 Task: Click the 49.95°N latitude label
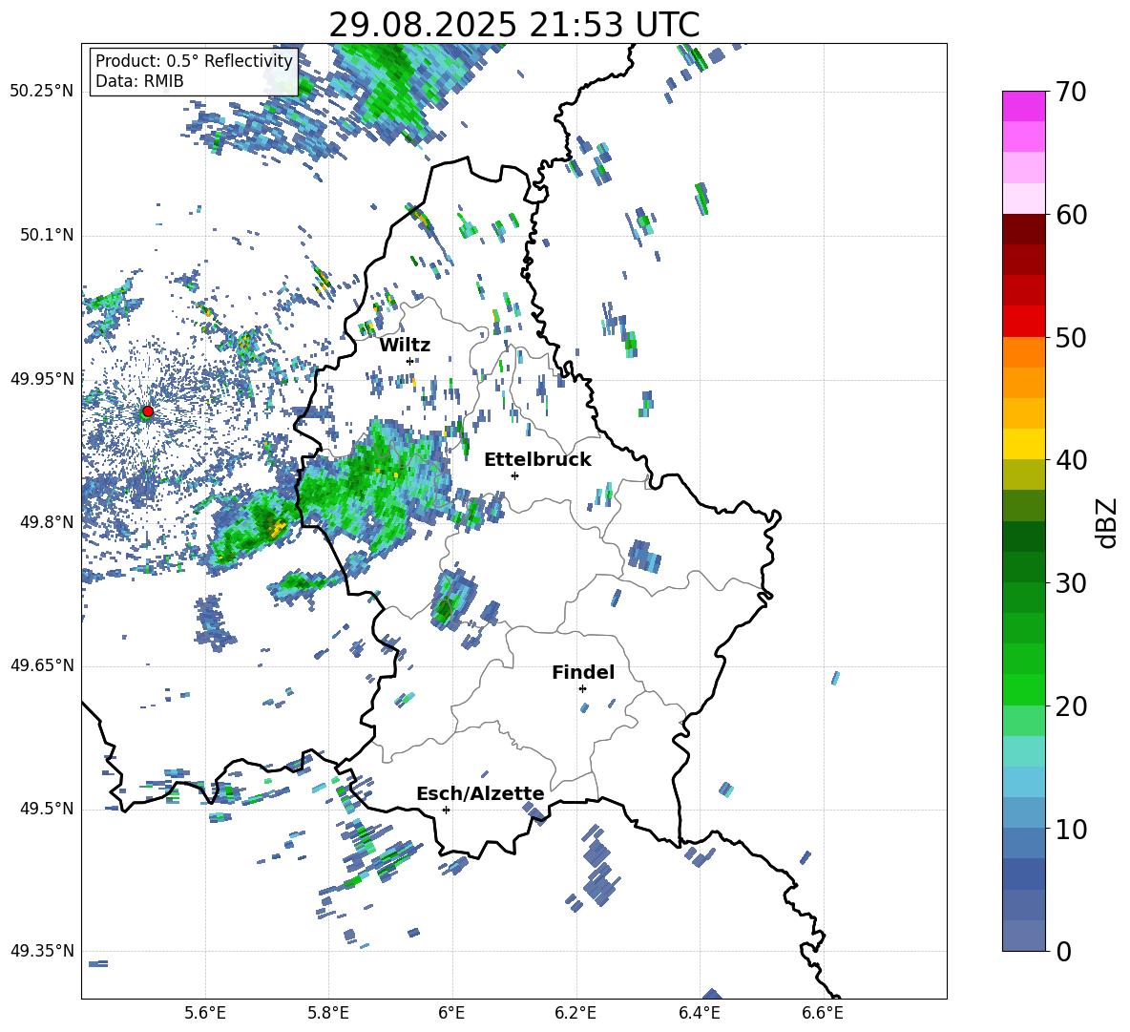click(x=42, y=379)
